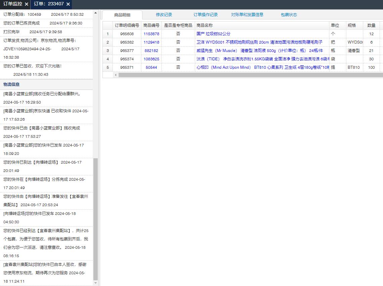
Task: Click the 【南昌小蓝营业部】揽收完成 entry
Action: click(46, 132)
